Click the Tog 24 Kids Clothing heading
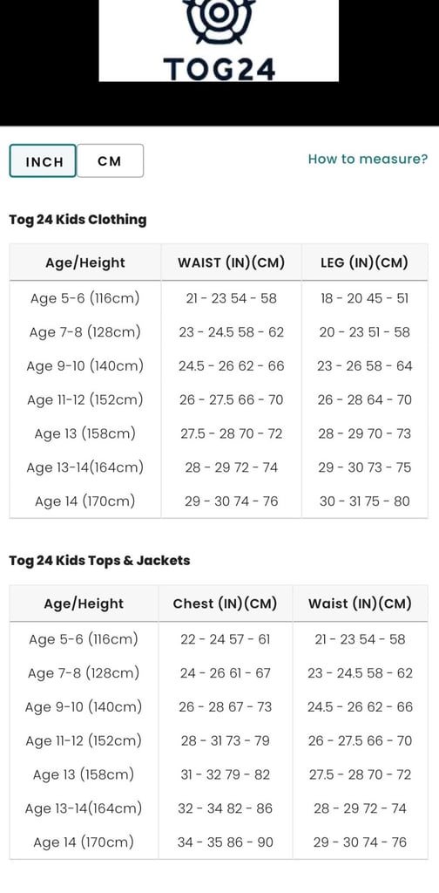The image size is (439, 893). pyautogui.click(x=78, y=220)
